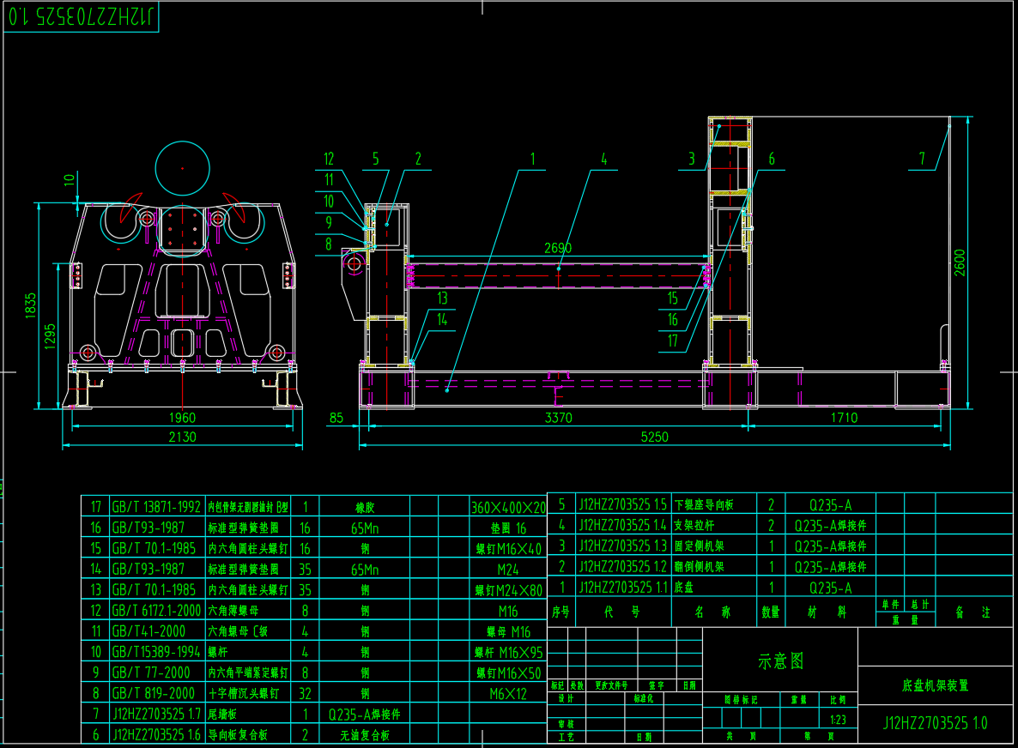Select the 备注 column header
Image resolution: width=1018 pixels, height=748 pixels.
pos(973,612)
